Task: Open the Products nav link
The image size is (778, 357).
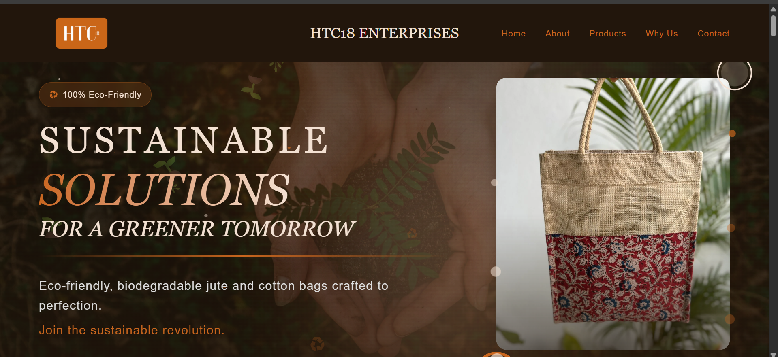Action: point(607,34)
